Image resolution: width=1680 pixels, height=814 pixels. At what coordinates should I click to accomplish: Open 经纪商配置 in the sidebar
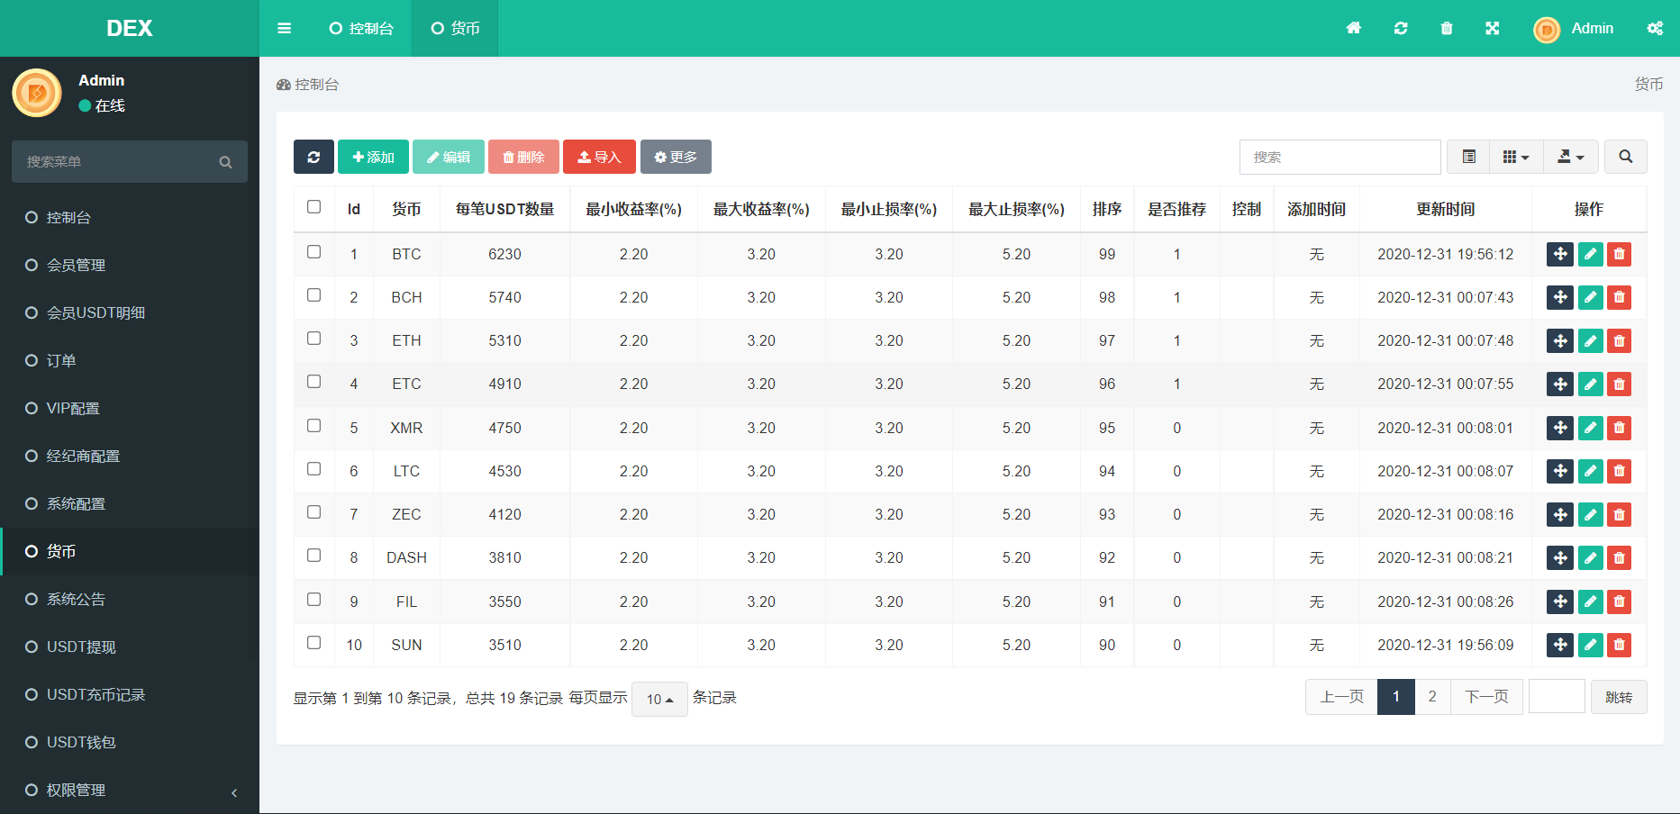tap(130, 456)
